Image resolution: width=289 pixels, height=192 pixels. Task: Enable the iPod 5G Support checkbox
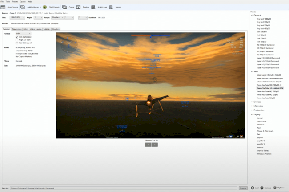(17, 43)
